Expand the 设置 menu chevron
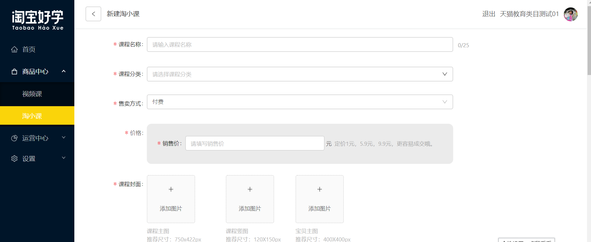 64,158
